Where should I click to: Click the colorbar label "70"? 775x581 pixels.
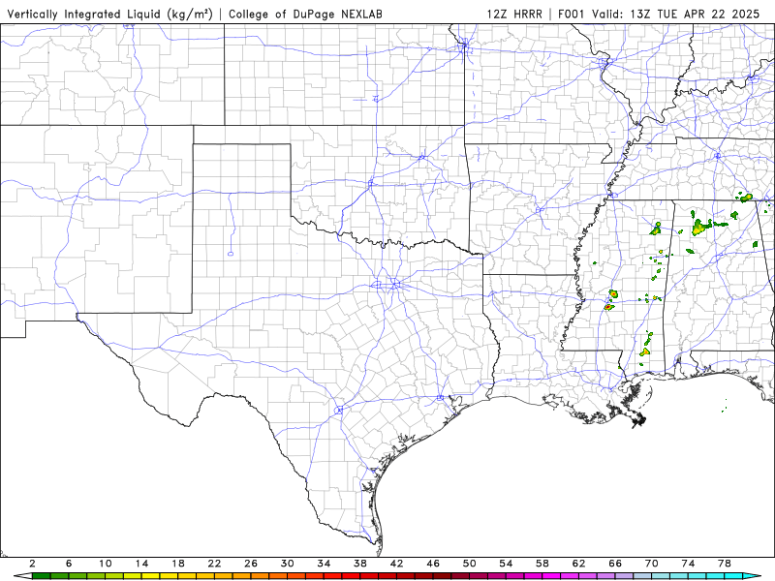coord(652,564)
